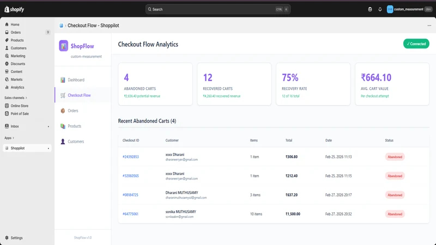Open Customers in ShopFlow menu
436x245 pixels.
coord(83,142)
